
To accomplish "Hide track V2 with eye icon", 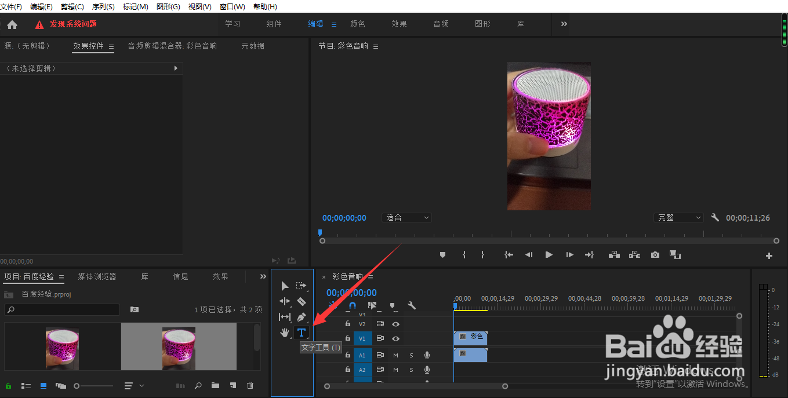I will coord(395,324).
